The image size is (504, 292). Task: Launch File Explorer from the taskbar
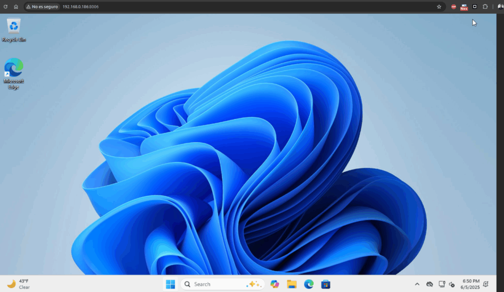pyautogui.click(x=291, y=284)
